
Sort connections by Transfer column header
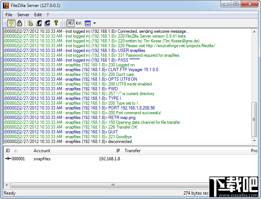pyautogui.click(x=168, y=151)
